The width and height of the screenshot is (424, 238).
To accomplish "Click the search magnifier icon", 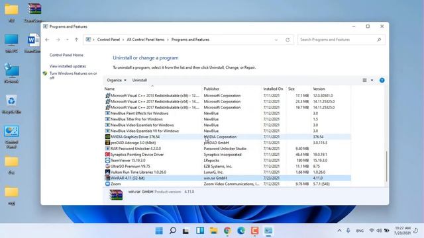I will coord(379,40).
